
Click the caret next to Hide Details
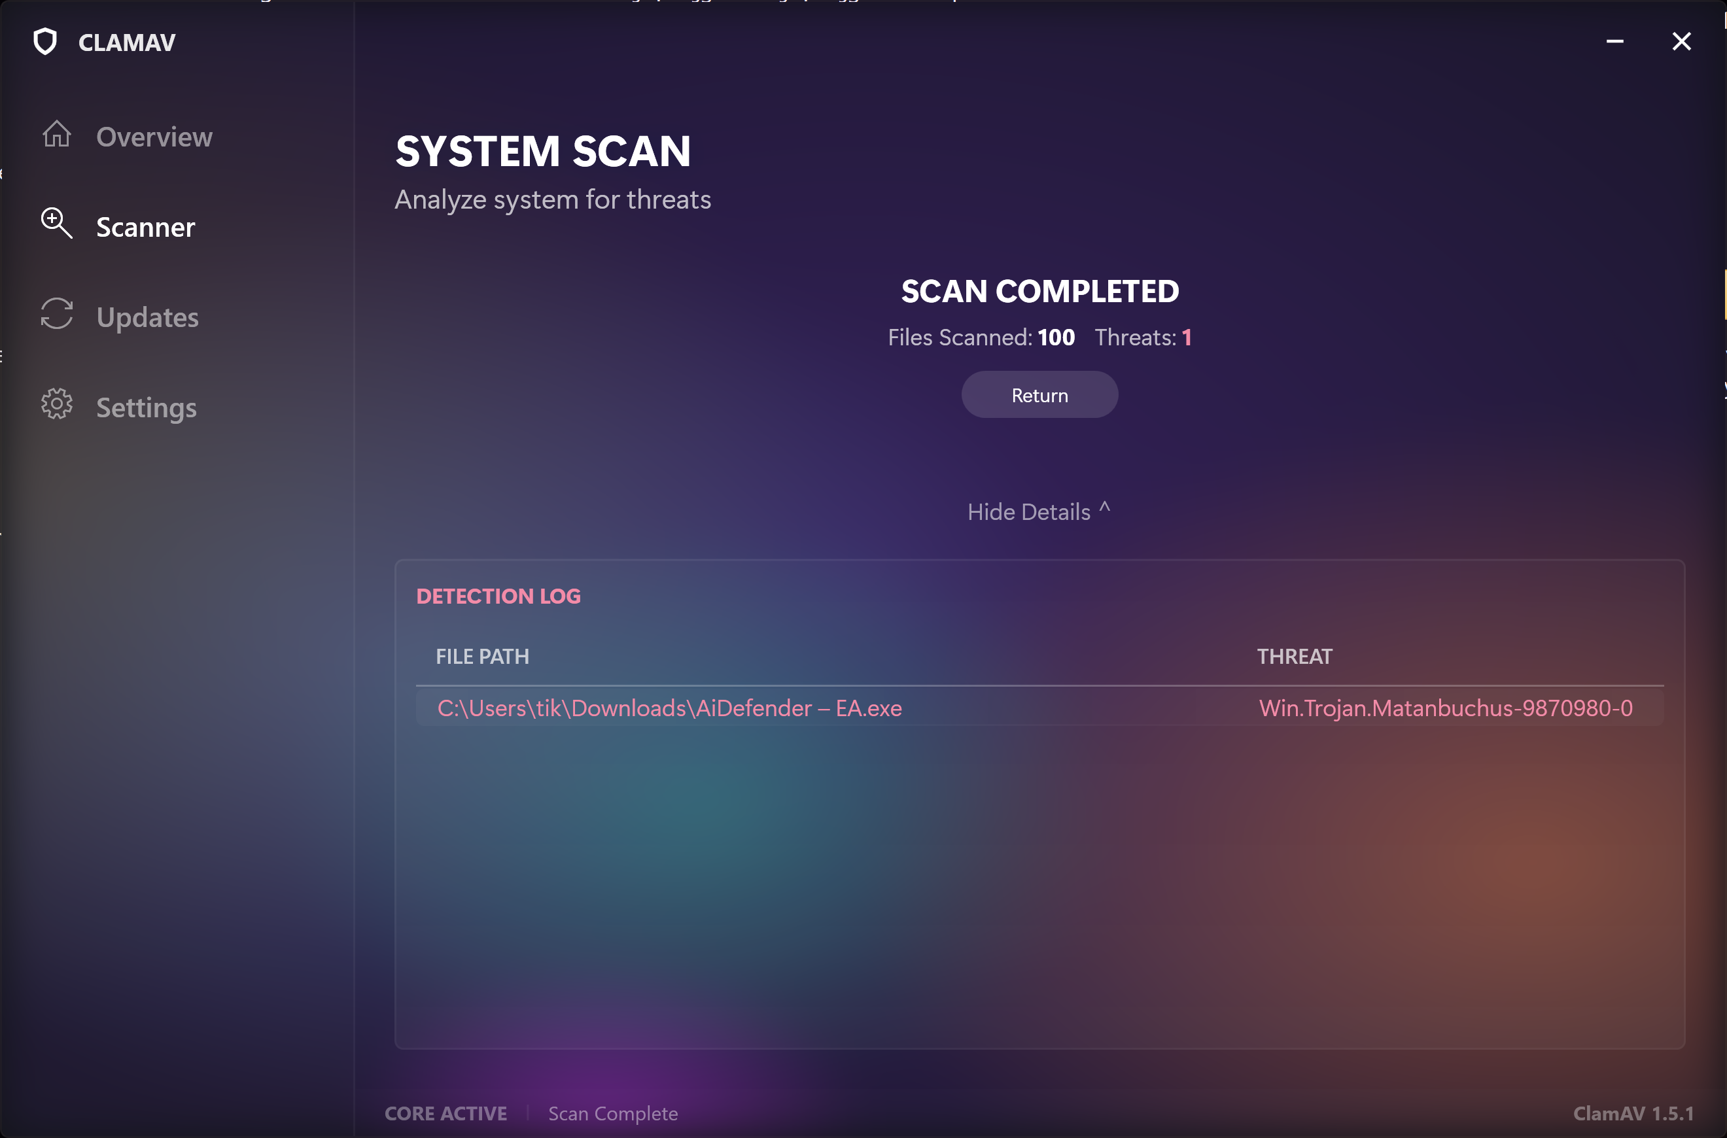pyautogui.click(x=1104, y=508)
